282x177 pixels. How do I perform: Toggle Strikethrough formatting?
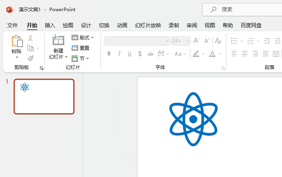150,54
